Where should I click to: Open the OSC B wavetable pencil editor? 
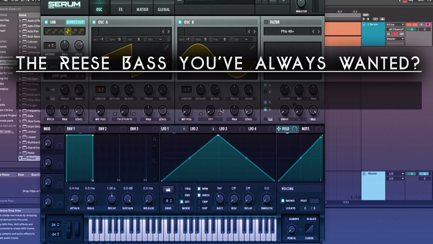[x=253, y=47]
